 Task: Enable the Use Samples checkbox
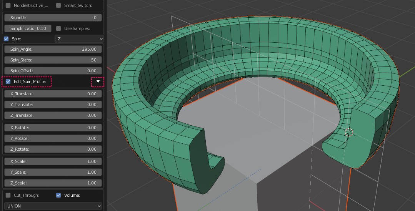(58, 28)
